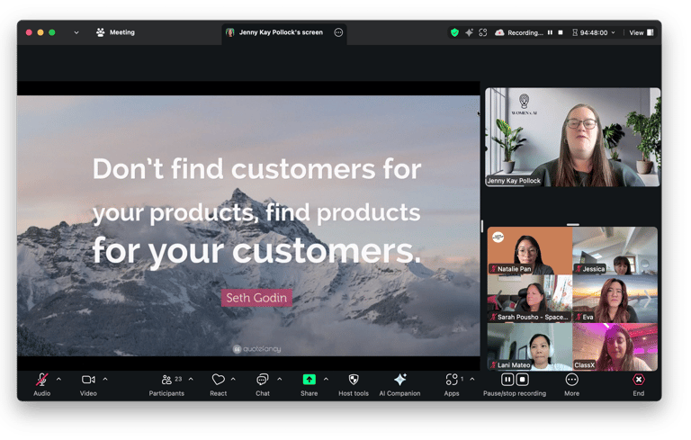Go to previous gallery page arrow
The image size is (691, 440).
pyautogui.click(x=497, y=300)
